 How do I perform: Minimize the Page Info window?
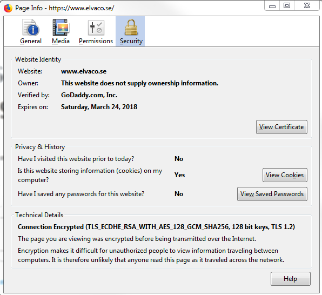272,6
